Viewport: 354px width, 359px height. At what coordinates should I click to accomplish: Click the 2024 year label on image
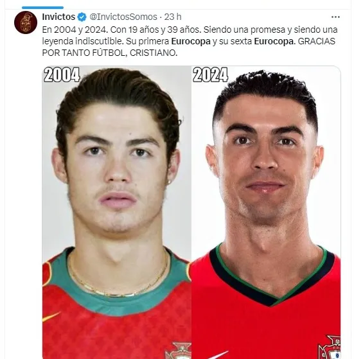pos(211,74)
